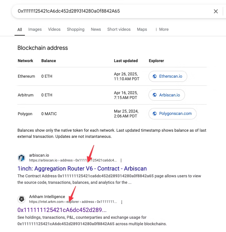Click the Arbitrum row 0 ETH balance
Image resolution: width=226 pixels, height=232 pixels.
[x=47, y=95]
